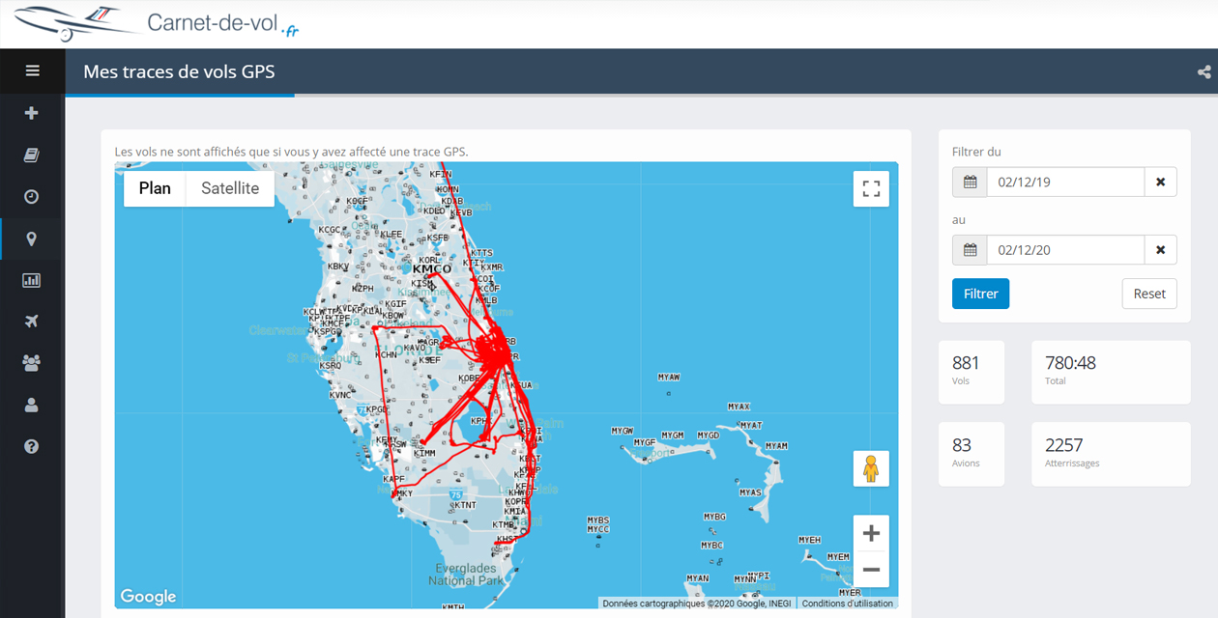Click the 780:48 Total stat card
Image resolution: width=1218 pixels, height=618 pixels.
1111,372
